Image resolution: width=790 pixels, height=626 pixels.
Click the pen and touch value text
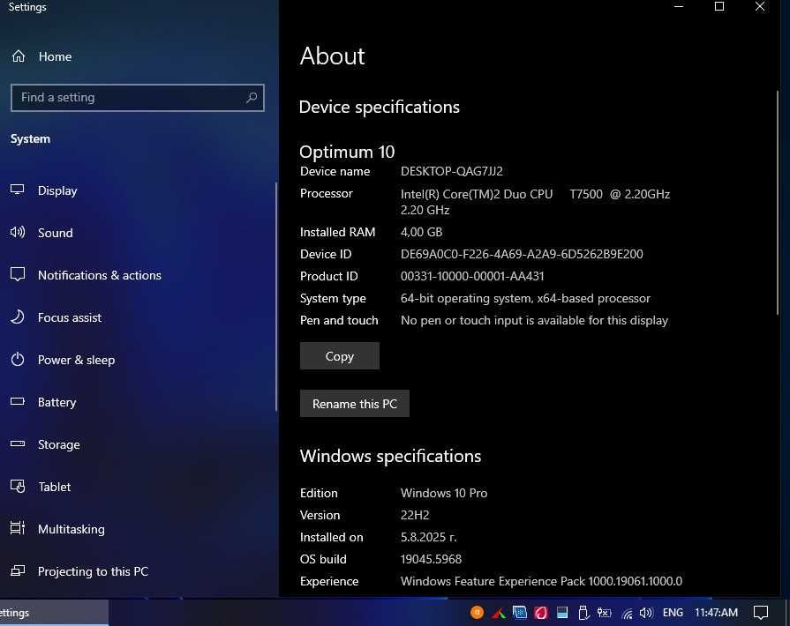pos(534,321)
